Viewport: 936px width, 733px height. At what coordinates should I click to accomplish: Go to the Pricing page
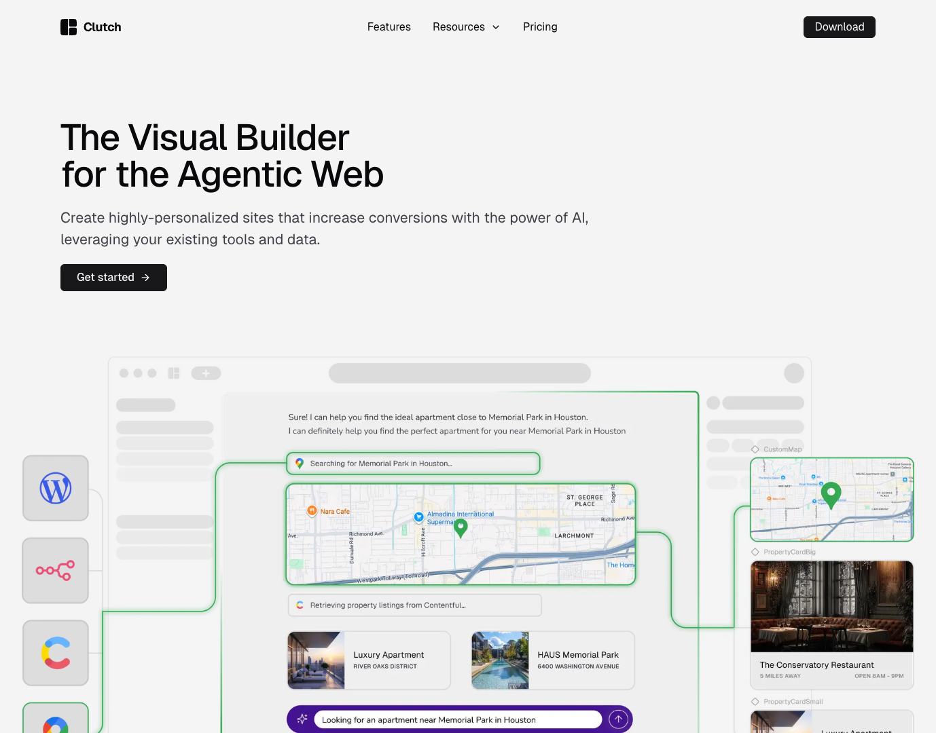(540, 27)
